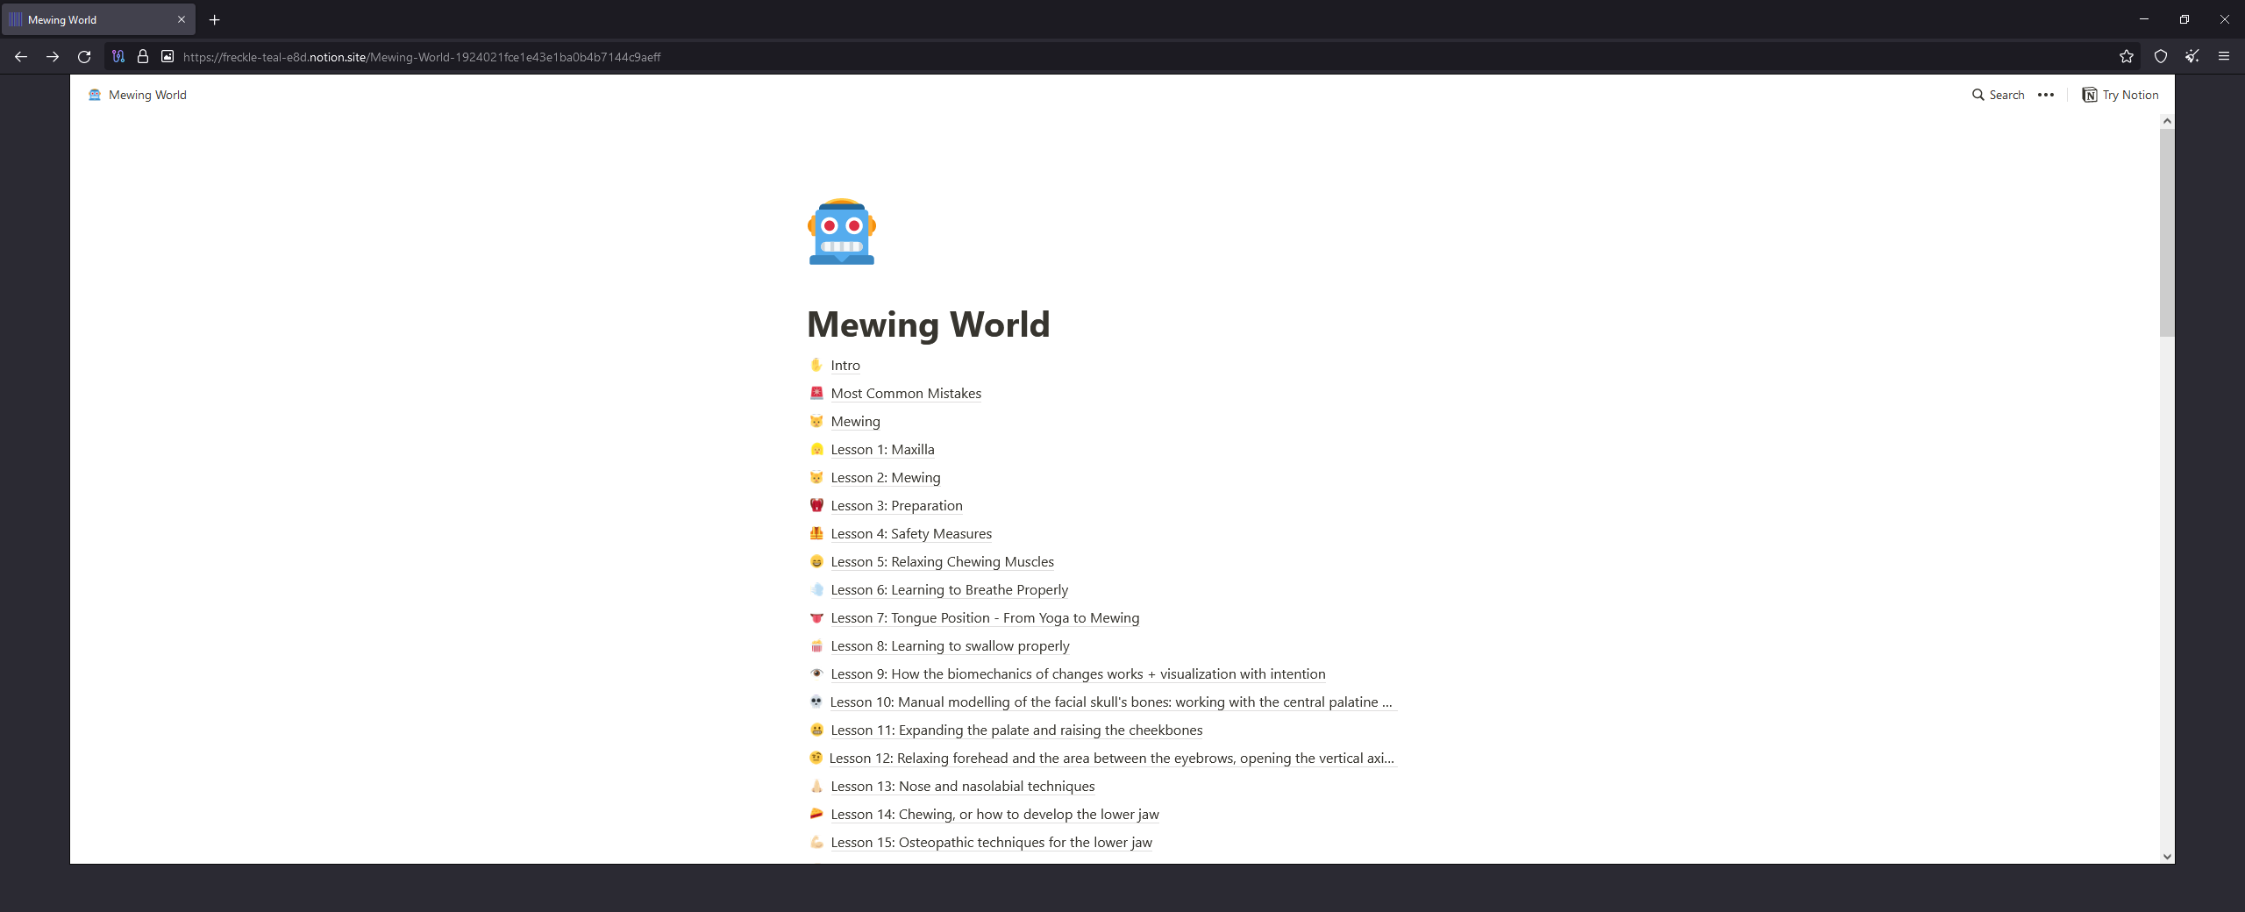Open Lesson 1: Maxilla

[881, 450]
